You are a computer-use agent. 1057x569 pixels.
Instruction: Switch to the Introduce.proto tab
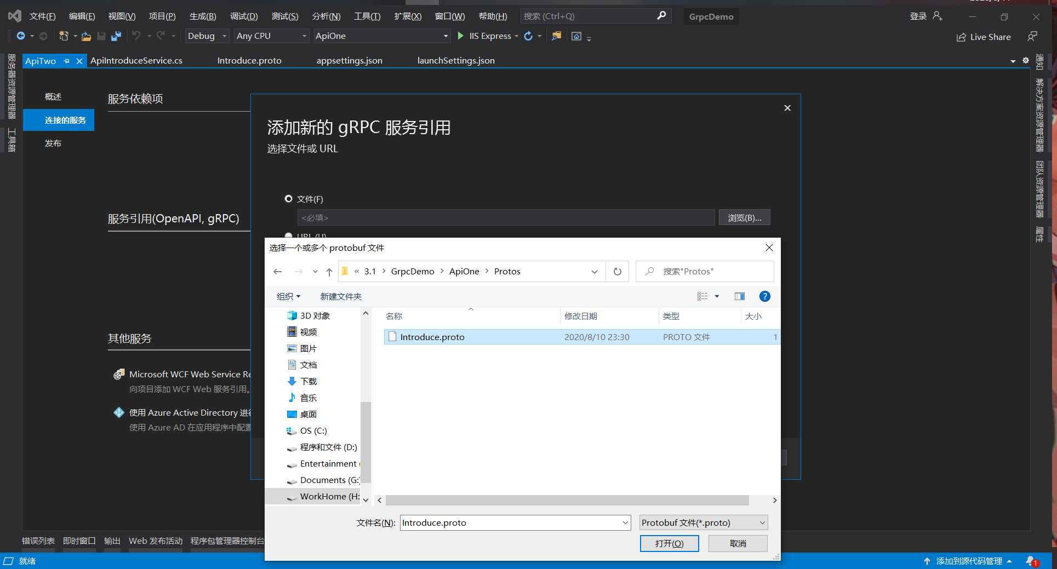(x=249, y=61)
